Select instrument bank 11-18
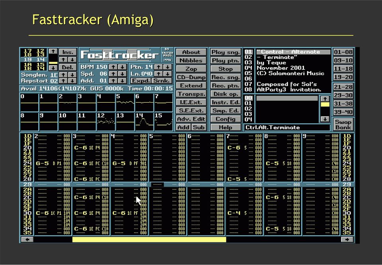Viewport: 382px width, 265px height. coord(343,69)
